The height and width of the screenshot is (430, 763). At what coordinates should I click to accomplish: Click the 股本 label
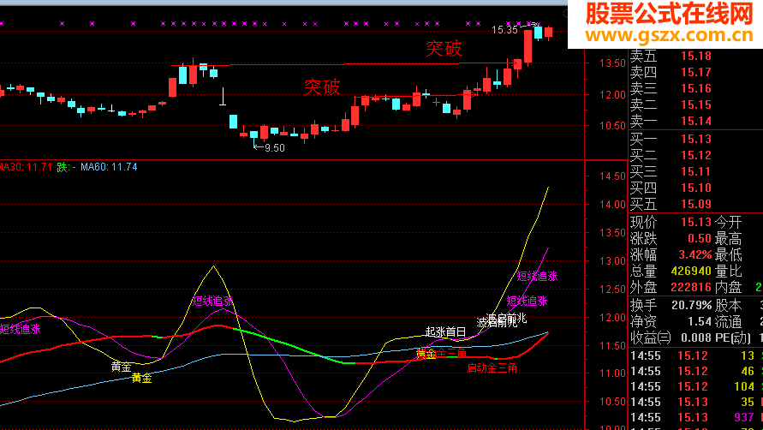click(728, 305)
